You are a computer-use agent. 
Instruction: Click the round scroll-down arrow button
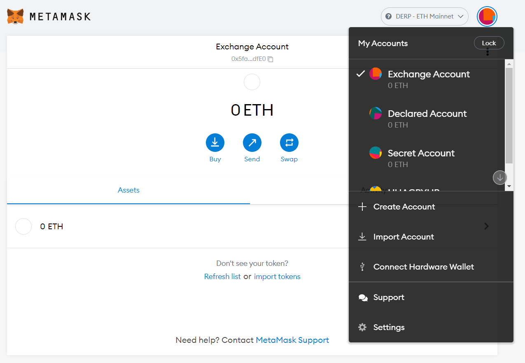[x=500, y=178]
